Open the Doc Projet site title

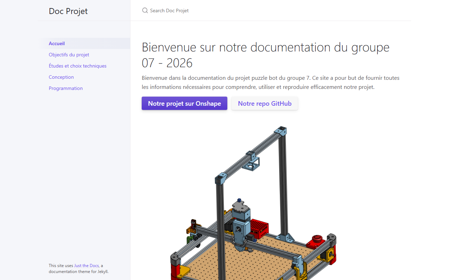tap(68, 11)
